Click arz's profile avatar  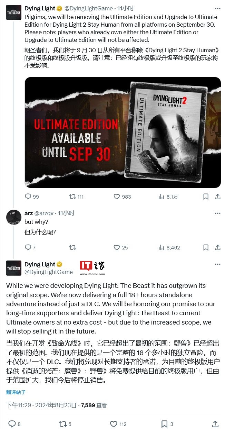point(14,217)
